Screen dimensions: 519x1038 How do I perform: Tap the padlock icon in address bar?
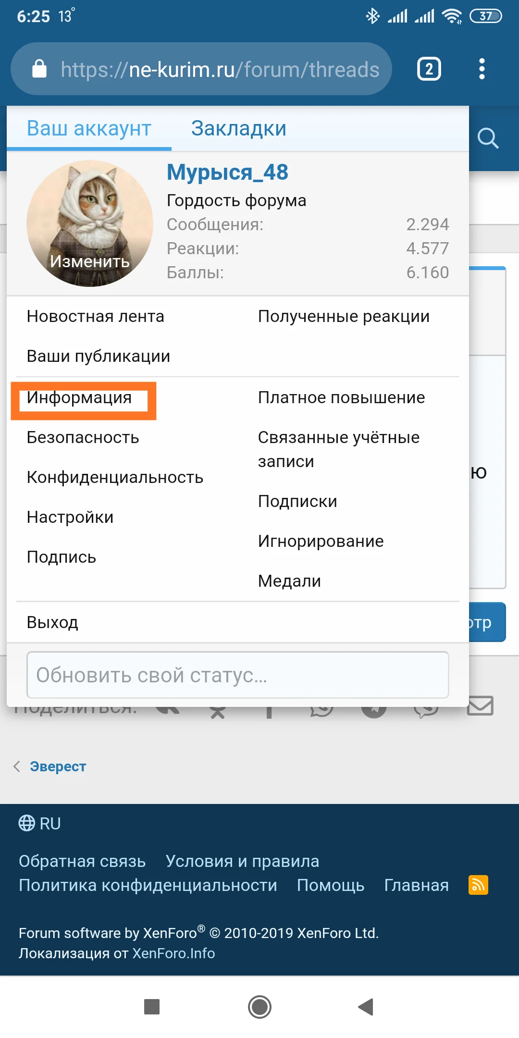point(39,69)
